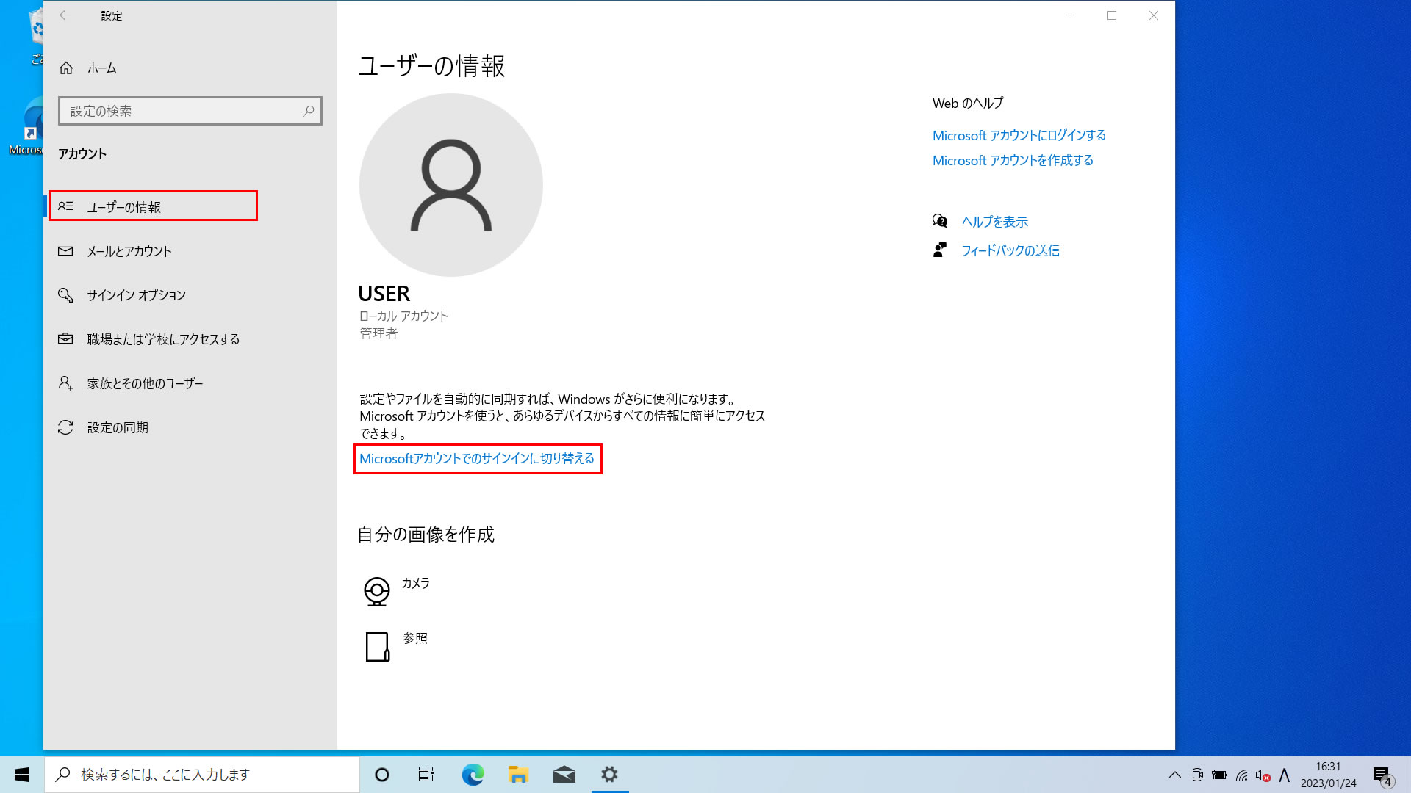1411x793 pixels.
Task: Click Microsoftアカウントでのサインインに切り替える link
Action: 477,458
